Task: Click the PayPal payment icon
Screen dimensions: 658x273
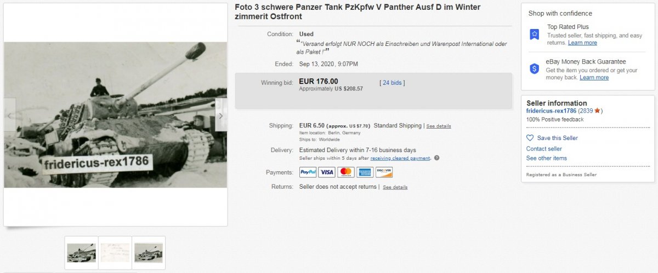Action: point(308,172)
